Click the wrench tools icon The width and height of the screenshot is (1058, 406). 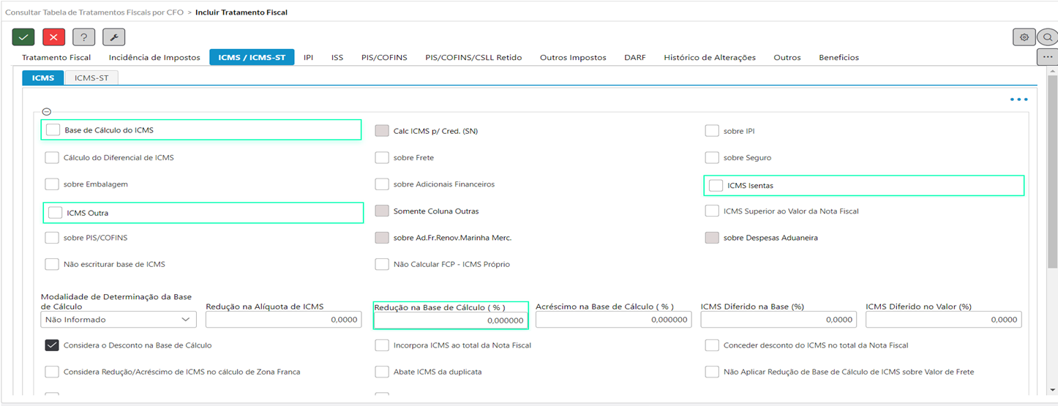click(113, 37)
